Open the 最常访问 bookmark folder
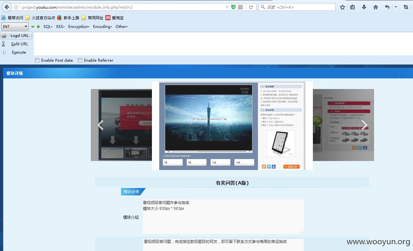The height and width of the screenshot is (251, 413). 12,18
